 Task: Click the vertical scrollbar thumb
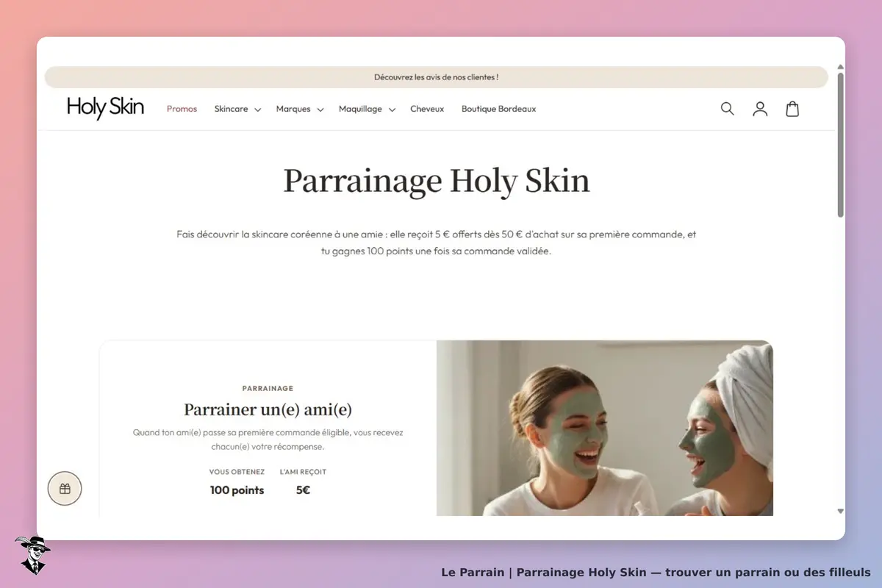tap(840, 145)
